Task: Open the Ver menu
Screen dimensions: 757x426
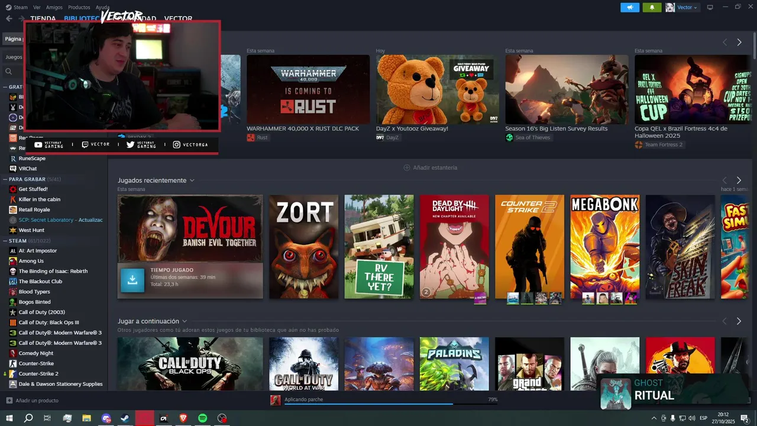Action: pyautogui.click(x=37, y=7)
